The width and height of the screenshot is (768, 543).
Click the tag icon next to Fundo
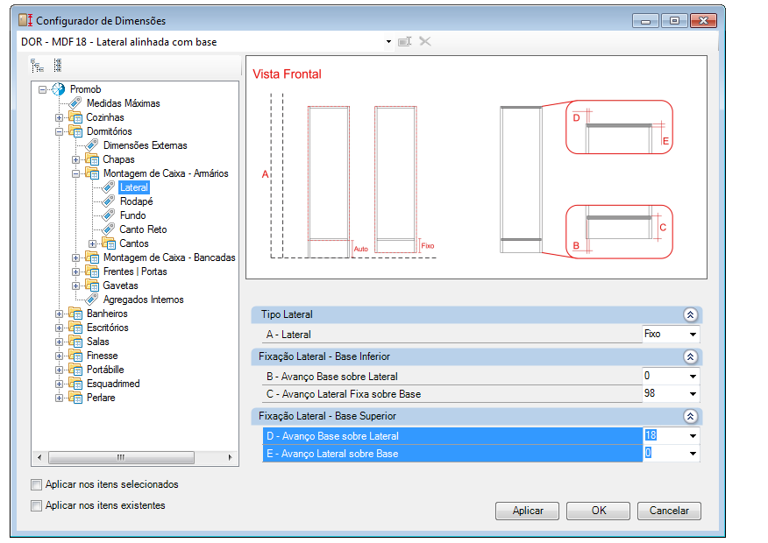point(108,215)
